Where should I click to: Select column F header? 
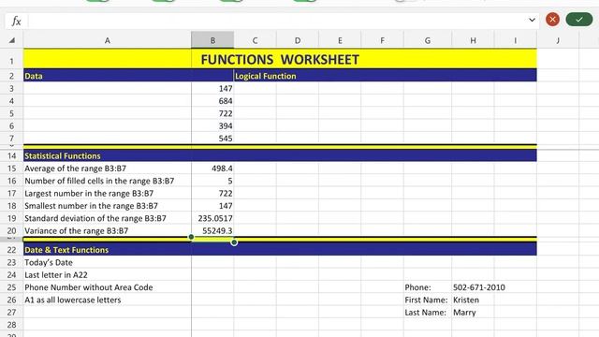pos(382,40)
